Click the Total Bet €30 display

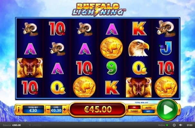[33, 109]
